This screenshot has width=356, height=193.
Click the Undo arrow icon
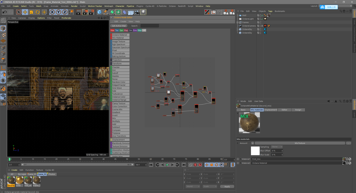[4, 12]
